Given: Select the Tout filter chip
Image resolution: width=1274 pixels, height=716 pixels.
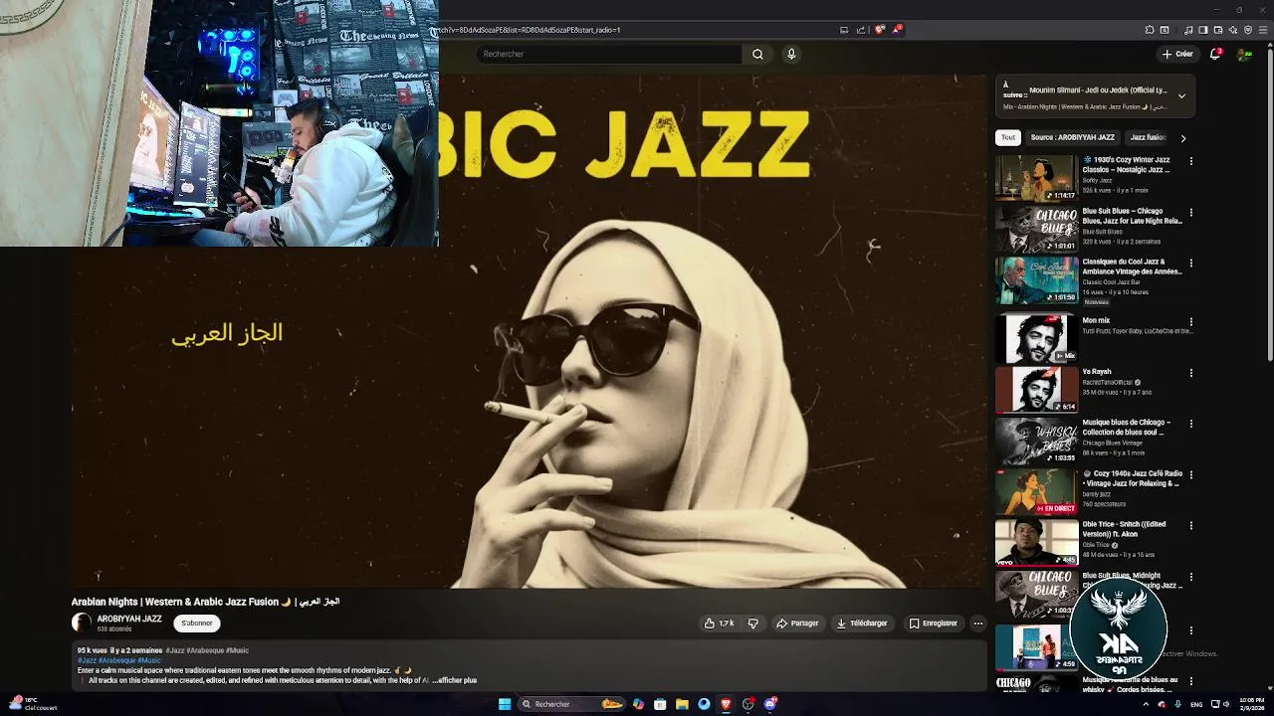Looking at the screenshot, I should tap(1008, 137).
